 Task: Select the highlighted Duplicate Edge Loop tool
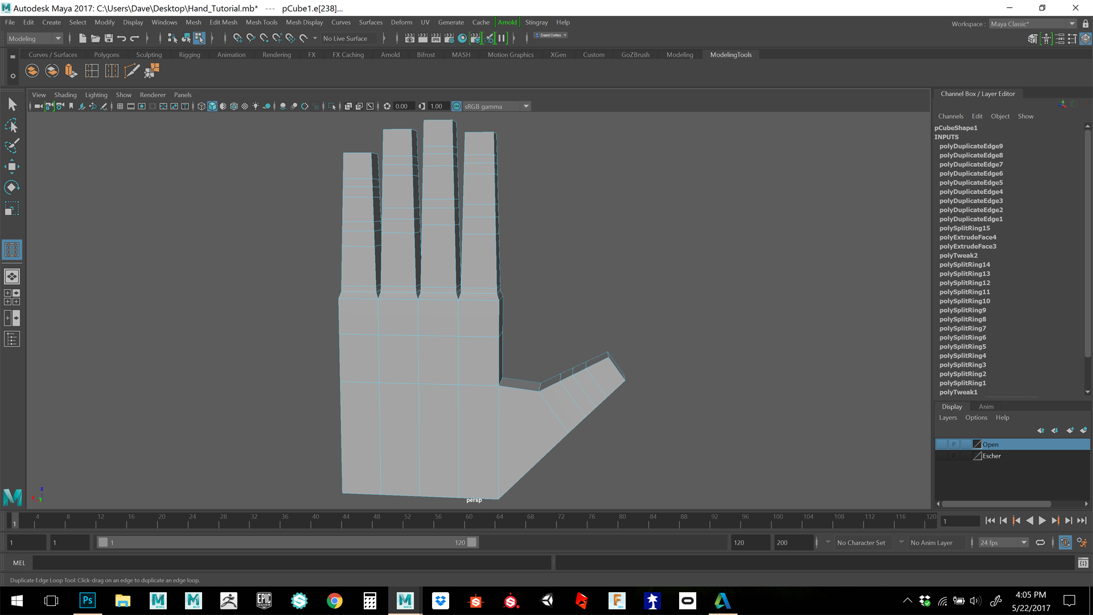tap(12, 249)
